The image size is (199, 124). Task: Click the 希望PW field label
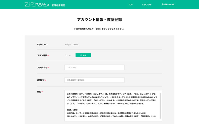click(41, 80)
